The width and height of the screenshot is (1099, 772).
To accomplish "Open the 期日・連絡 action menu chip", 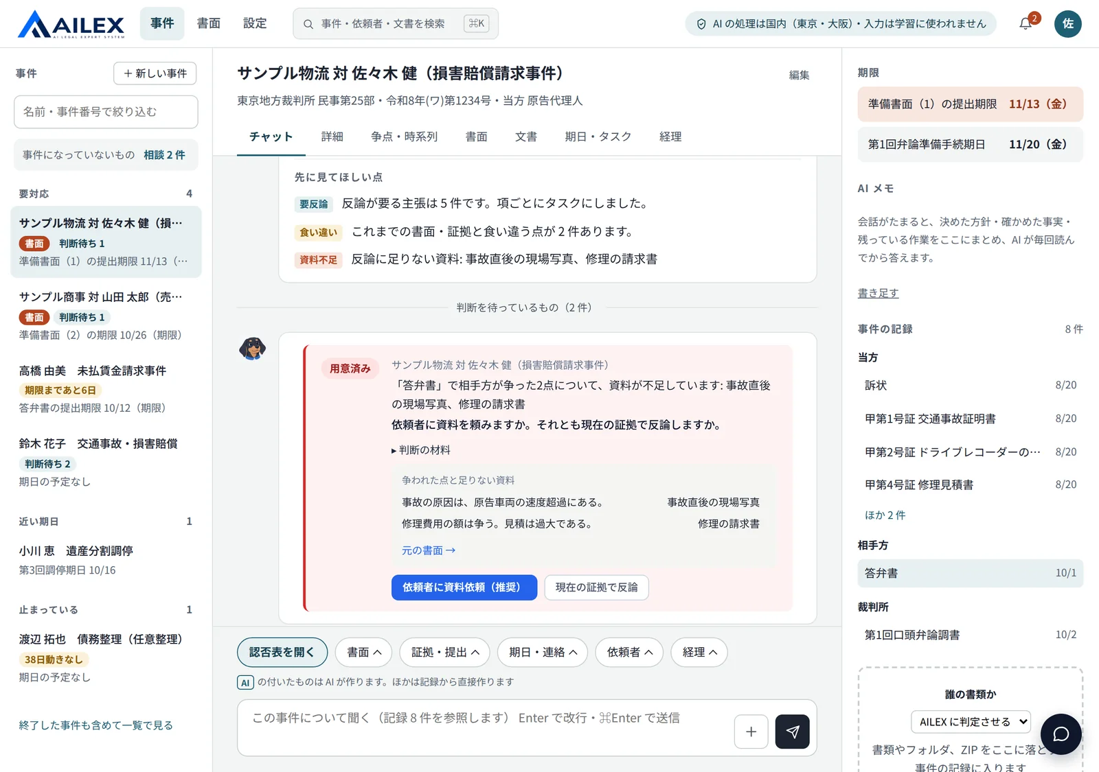I will (x=543, y=652).
